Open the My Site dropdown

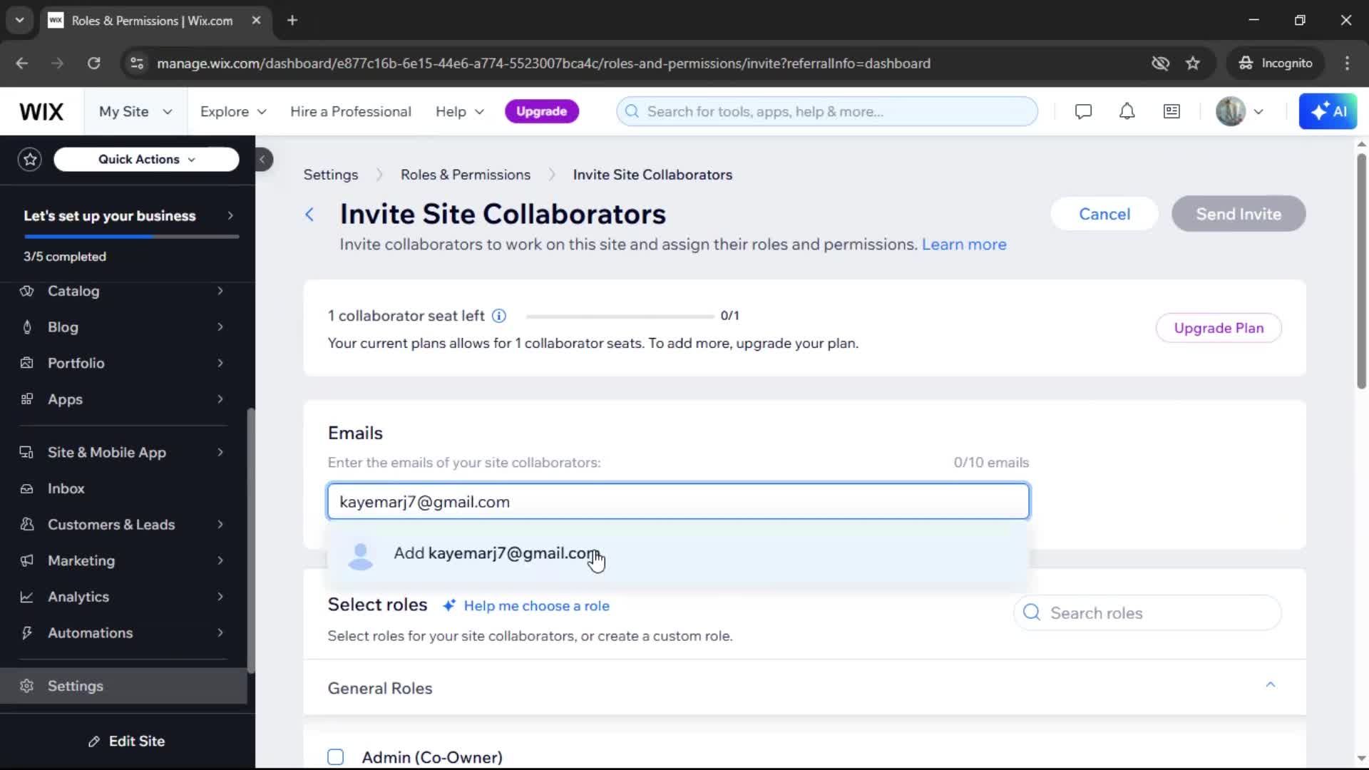pyautogui.click(x=135, y=111)
